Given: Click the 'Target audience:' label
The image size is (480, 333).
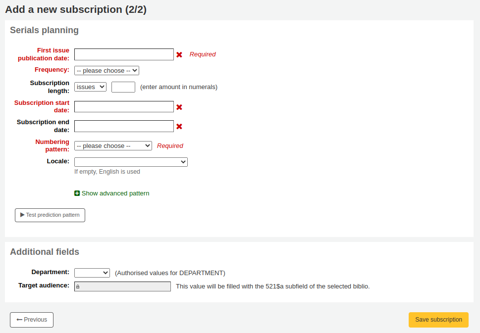Looking at the screenshot, I should pyautogui.click(x=44, y=285).
